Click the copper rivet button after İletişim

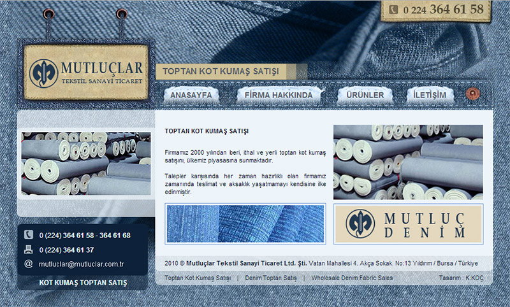click(471, 94)
